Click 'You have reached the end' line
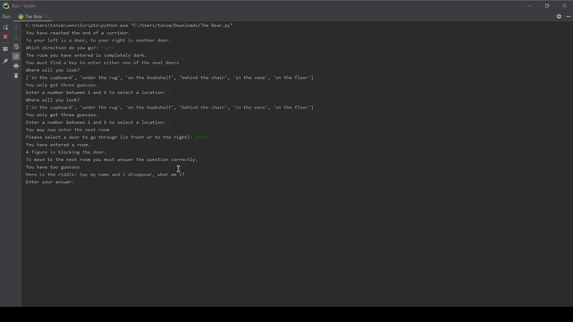This screenshot has width=573, height=322. 78,33
